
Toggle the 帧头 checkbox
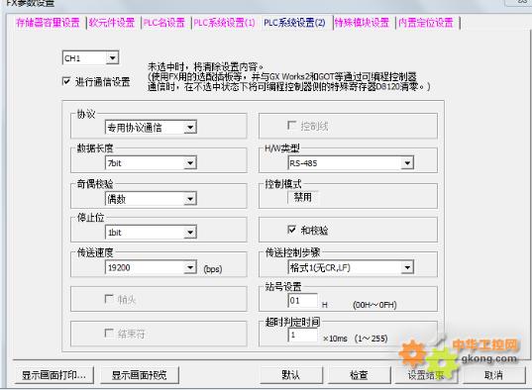pos(109,299)
